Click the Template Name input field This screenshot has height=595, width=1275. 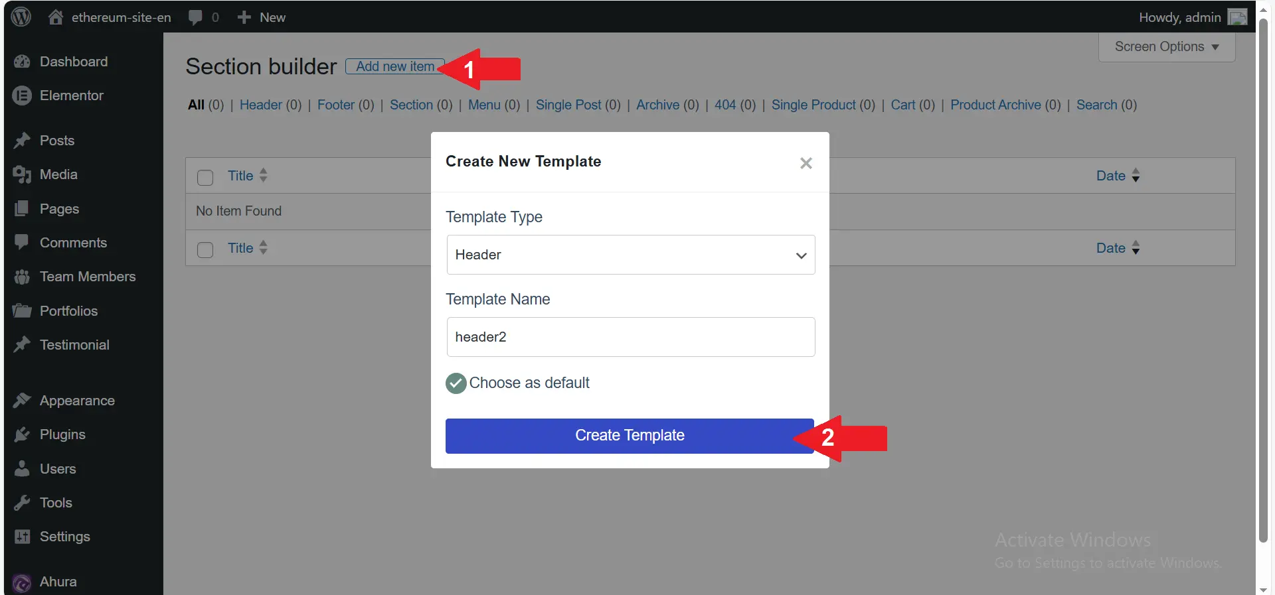pyautogui.click(x=631, y=337)
